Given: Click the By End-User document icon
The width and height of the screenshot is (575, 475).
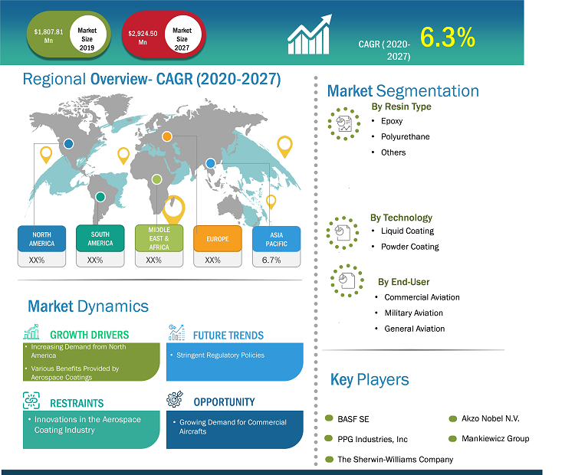Looking at the screenshot, I should tap(347, 280).
